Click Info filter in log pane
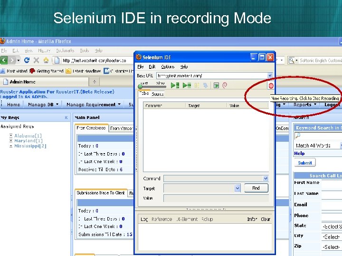The width and height of the screenshot is (342, 256). pos(252,219)
